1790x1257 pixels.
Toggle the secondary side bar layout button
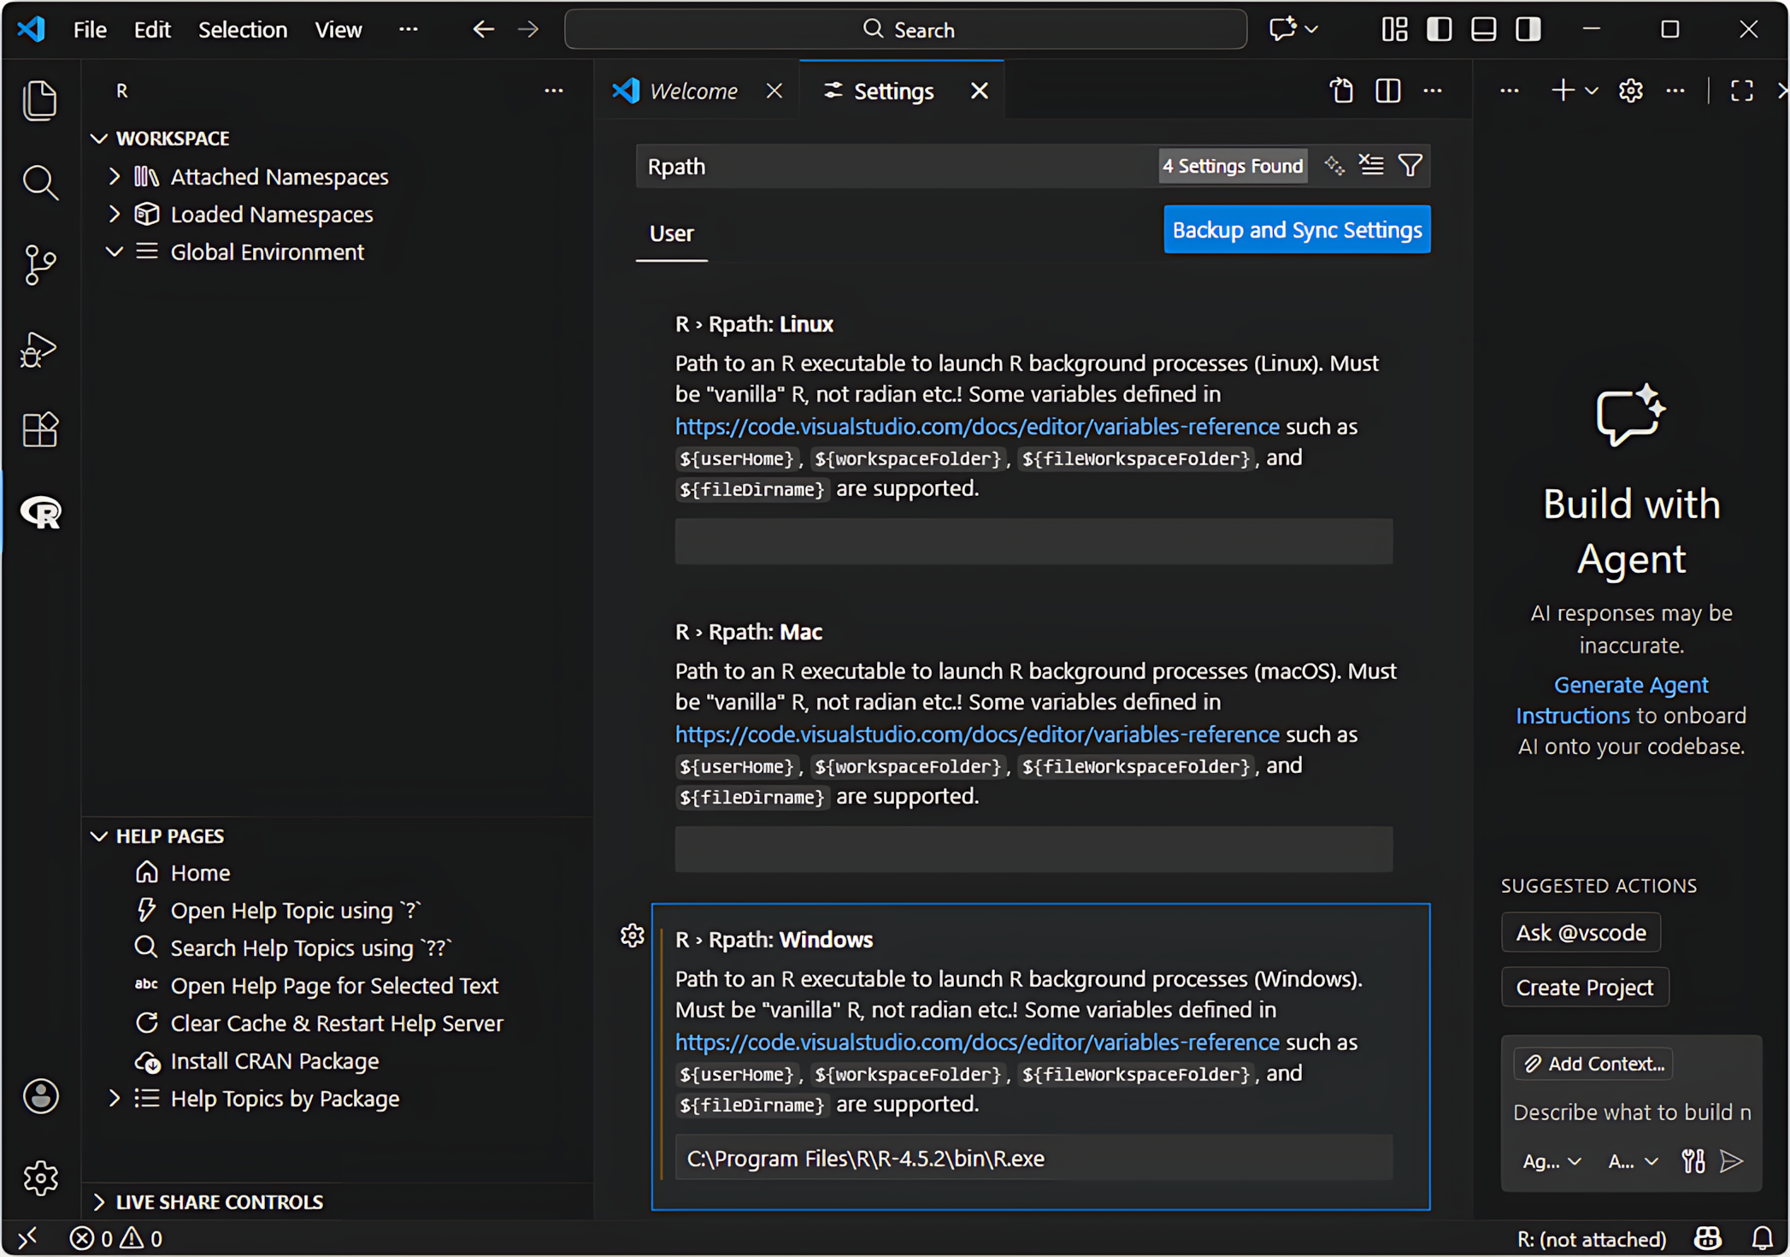1528,29
